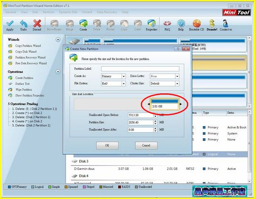This screenshot has height=199, width=255.
Task: Click the Undo arrow icon
Action: (x=24, y=23)
